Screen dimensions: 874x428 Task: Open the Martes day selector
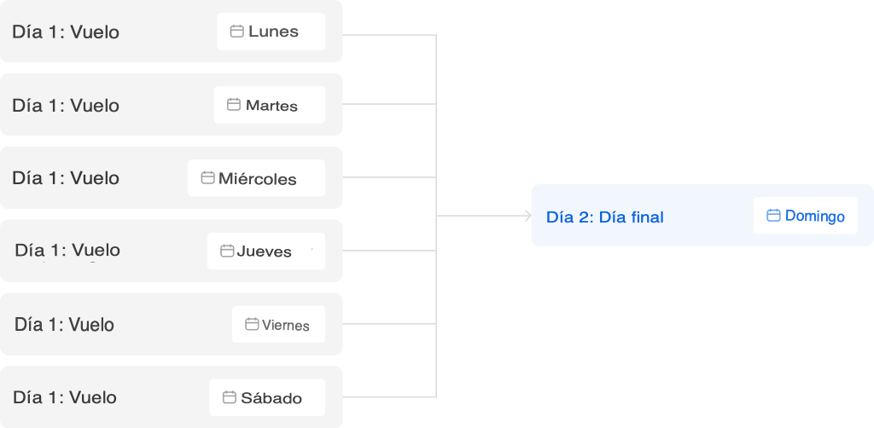[270, 105]
